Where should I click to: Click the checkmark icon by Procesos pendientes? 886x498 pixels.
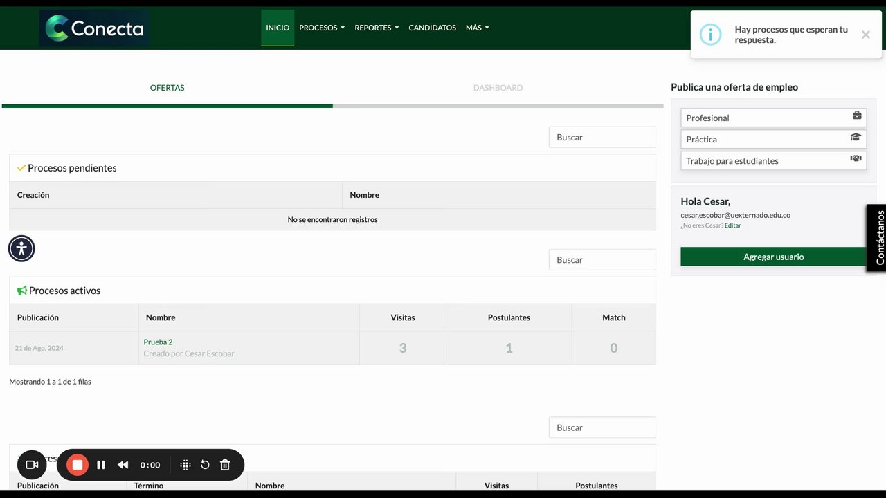click(21, 168)
